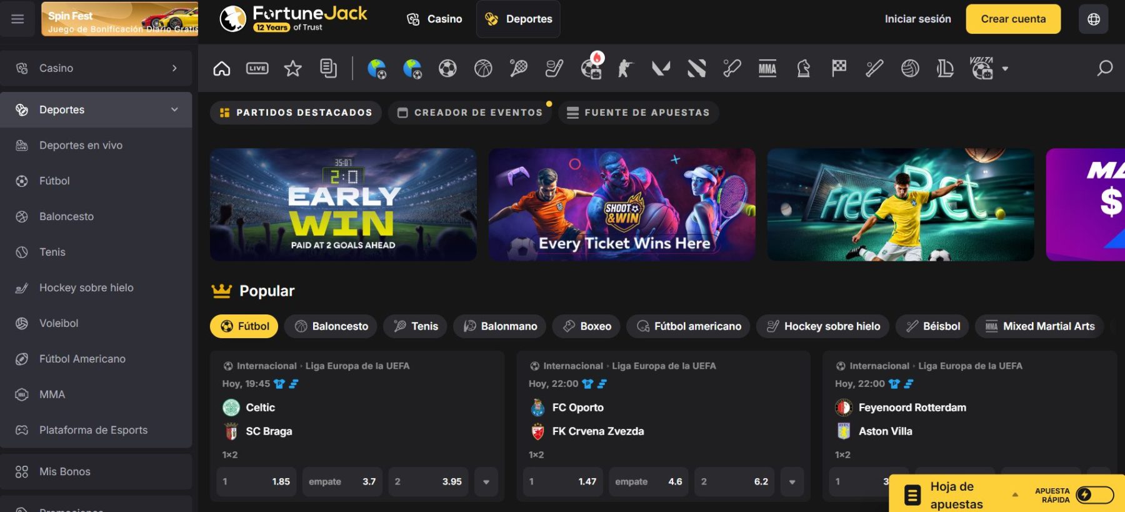
Task: Click the home icon in sports toolbar
Action: pyautogui.click(x=222, y=68)
